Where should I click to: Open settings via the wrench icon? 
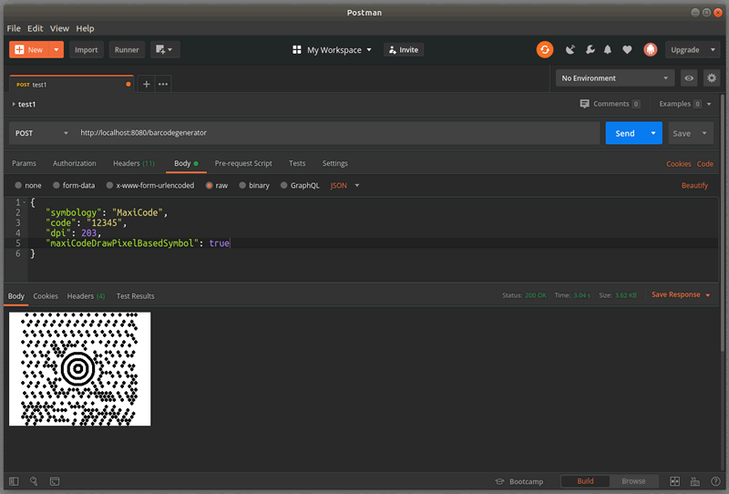click(x=590, y=50)
